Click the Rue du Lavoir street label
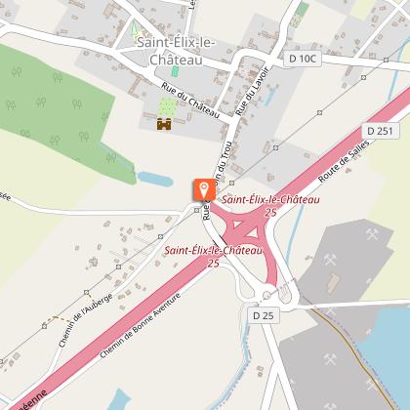The height and width of the screenshot is (410, 410). 253,91
